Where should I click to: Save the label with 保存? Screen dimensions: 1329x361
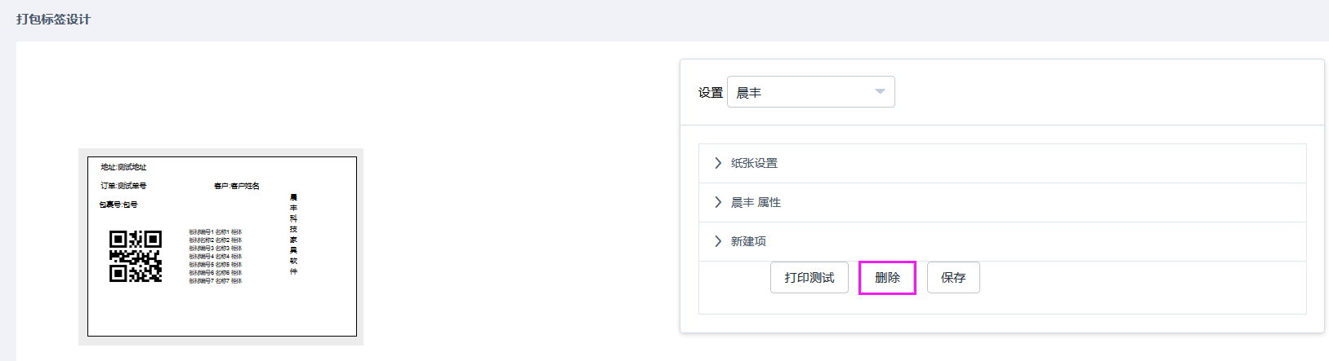(x=953, y=278)
